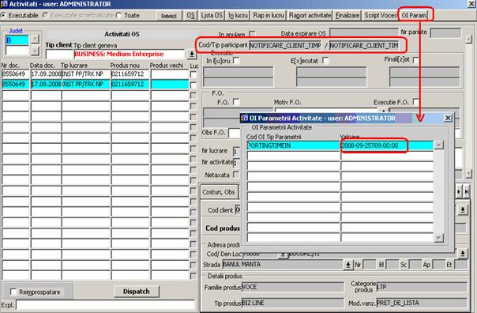The height and width of the screenshot is (313, 477).
Task: Click the Judet field containing B
Action: click(x=17, y=40)
